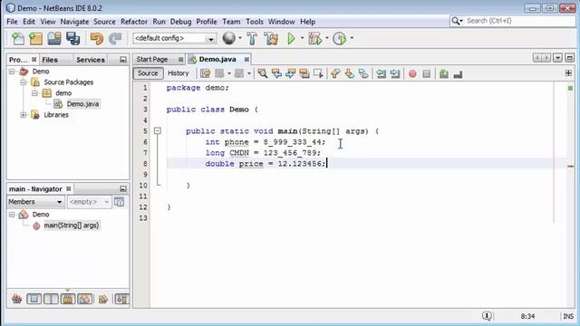Collapse main method code fold marker
580x326 pixels.
click(157, 130)
